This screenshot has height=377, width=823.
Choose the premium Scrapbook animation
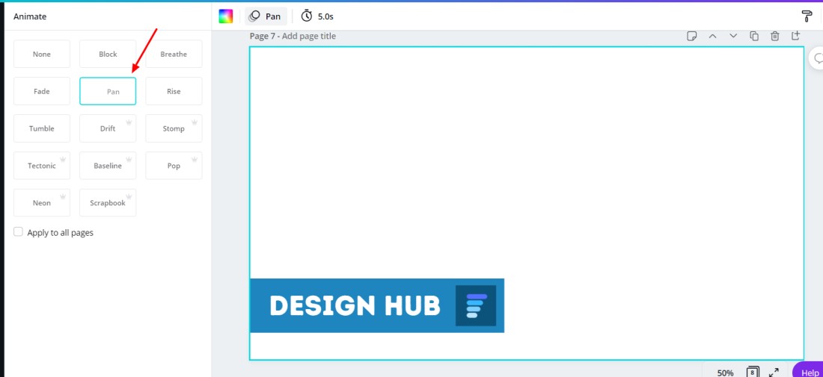108,202
